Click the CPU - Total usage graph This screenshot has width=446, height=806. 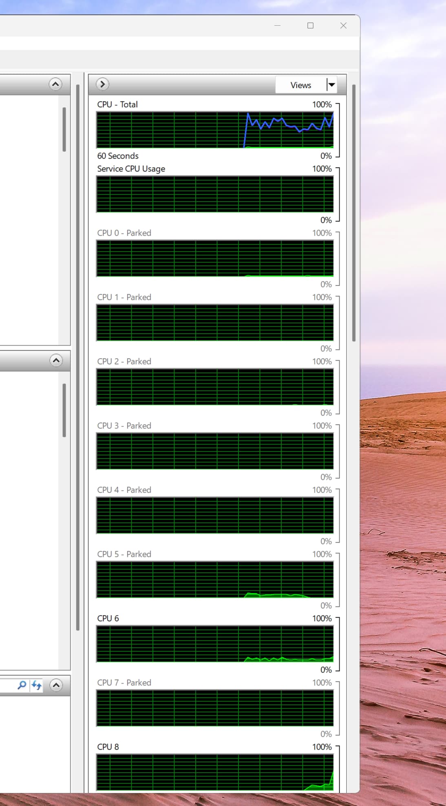pyautogui.click(x=215, y=130)
